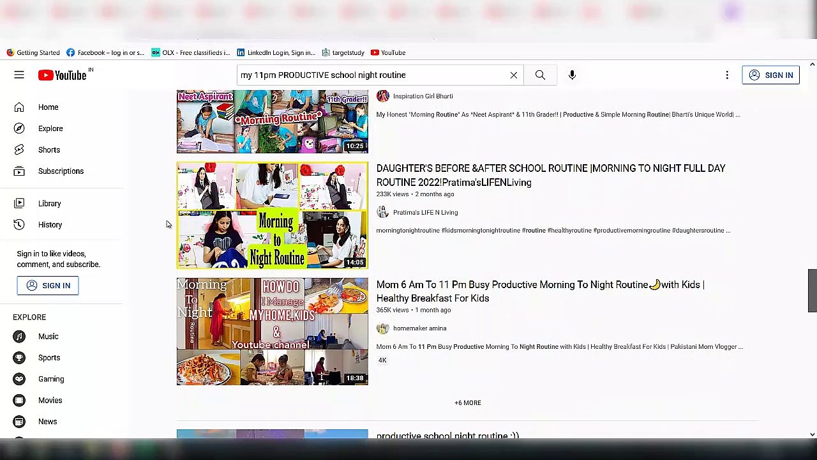Open the YouTube bookmark in bookmarks bar
The height and width of the screenshot is (460, 817).
388,52
